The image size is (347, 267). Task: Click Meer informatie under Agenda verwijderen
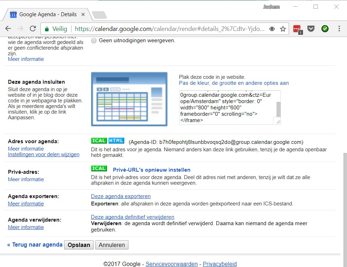(x=26, y=227)
